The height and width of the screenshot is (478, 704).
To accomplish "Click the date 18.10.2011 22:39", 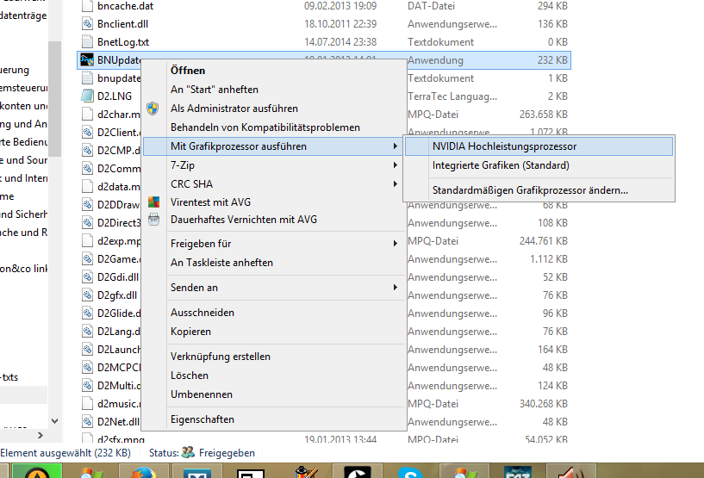I will pos(340,24).
